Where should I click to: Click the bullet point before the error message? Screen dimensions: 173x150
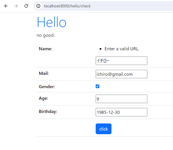coord(100,49)
